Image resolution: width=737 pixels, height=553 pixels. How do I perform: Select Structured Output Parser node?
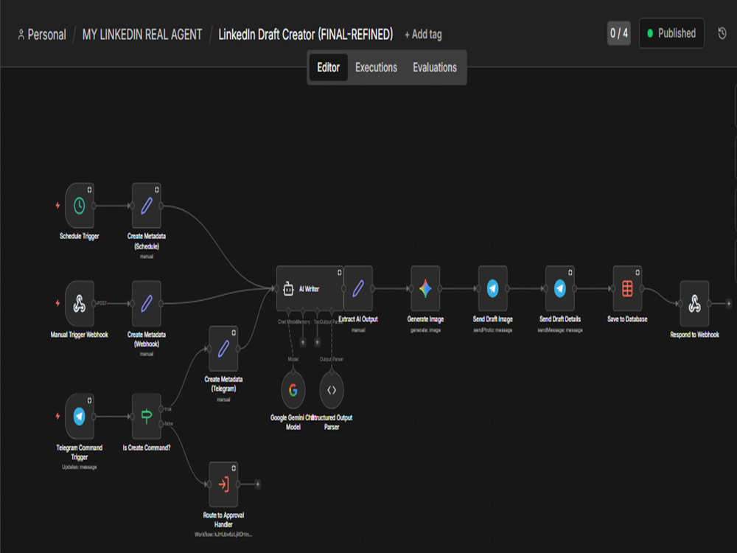pyautogui.click(x=332, y=390)
